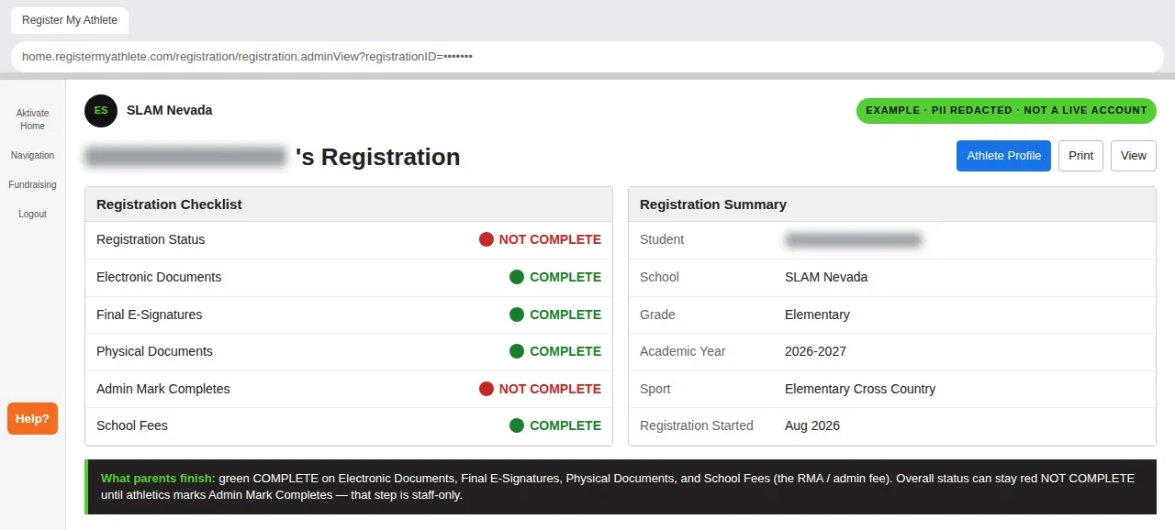Click the green dot beside School Fees
The image size is (1175, 530).
517,425
